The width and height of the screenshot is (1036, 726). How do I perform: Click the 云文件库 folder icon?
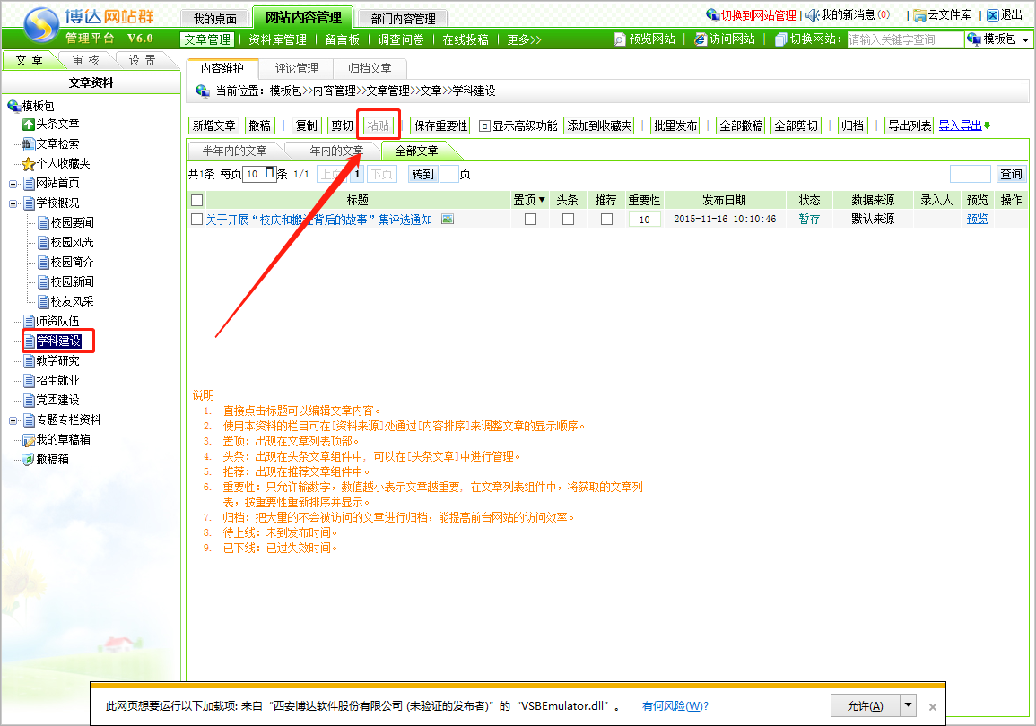[919, 15]
